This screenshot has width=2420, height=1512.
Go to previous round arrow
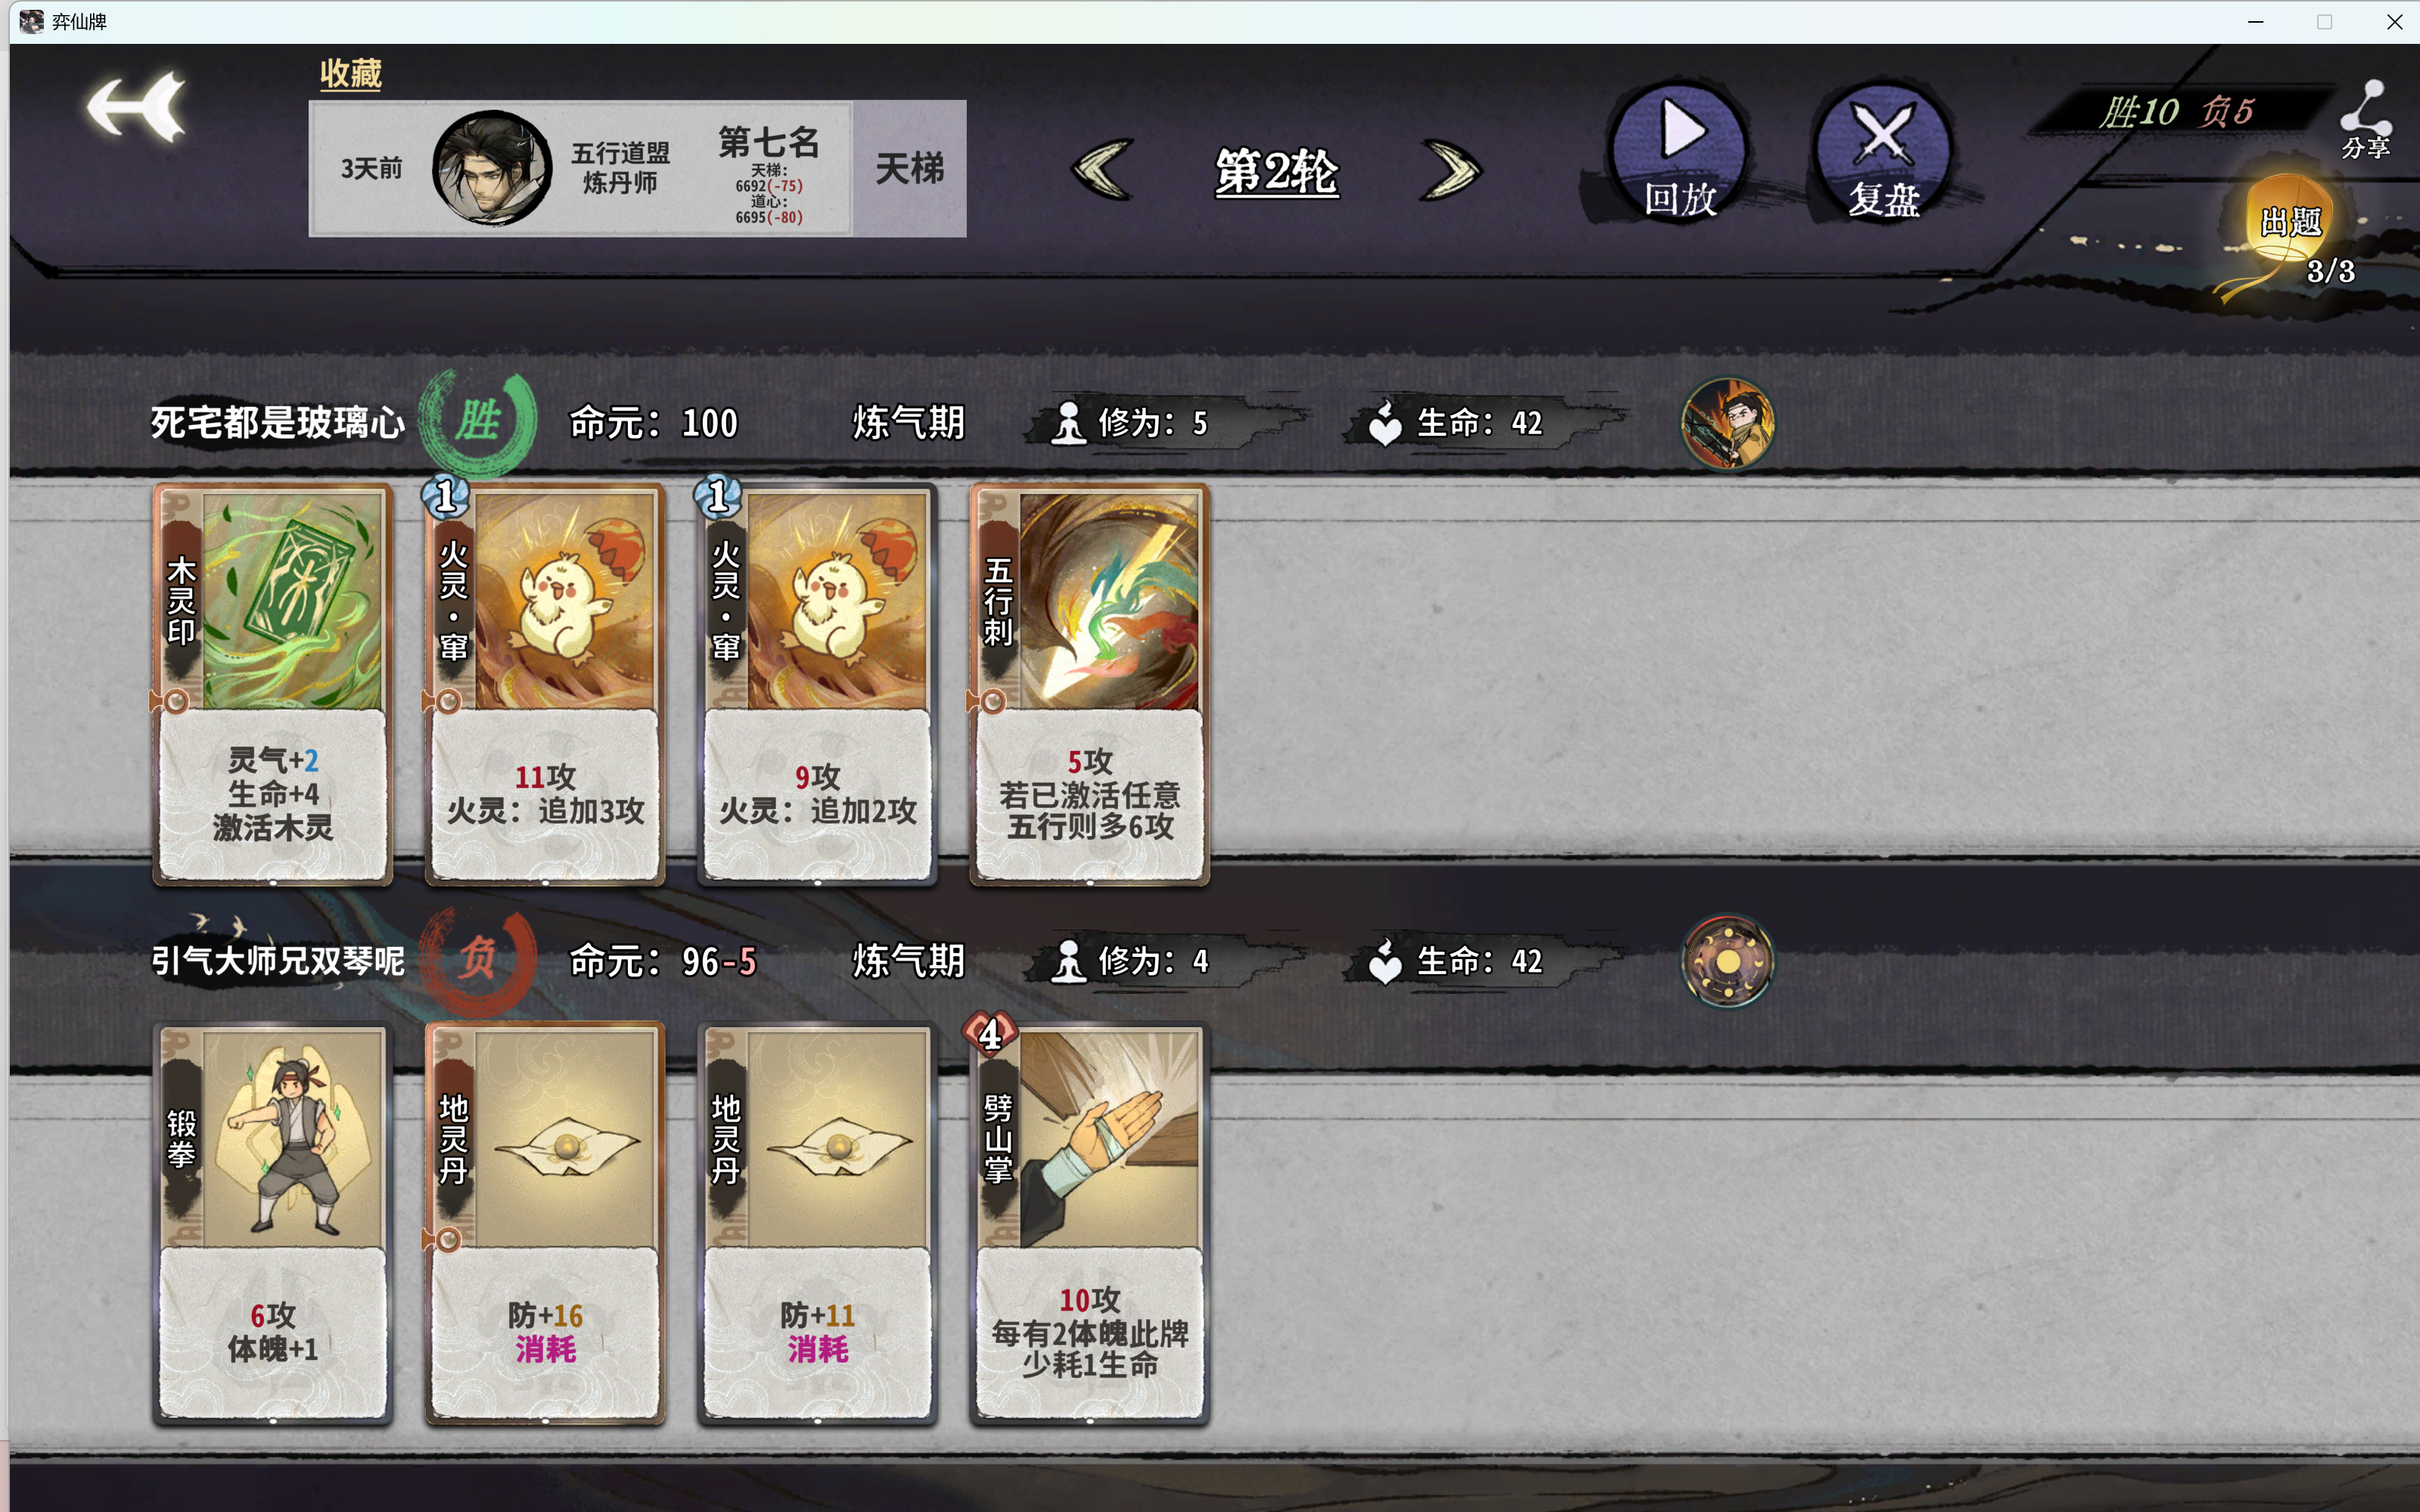[x=1102, y=170]
